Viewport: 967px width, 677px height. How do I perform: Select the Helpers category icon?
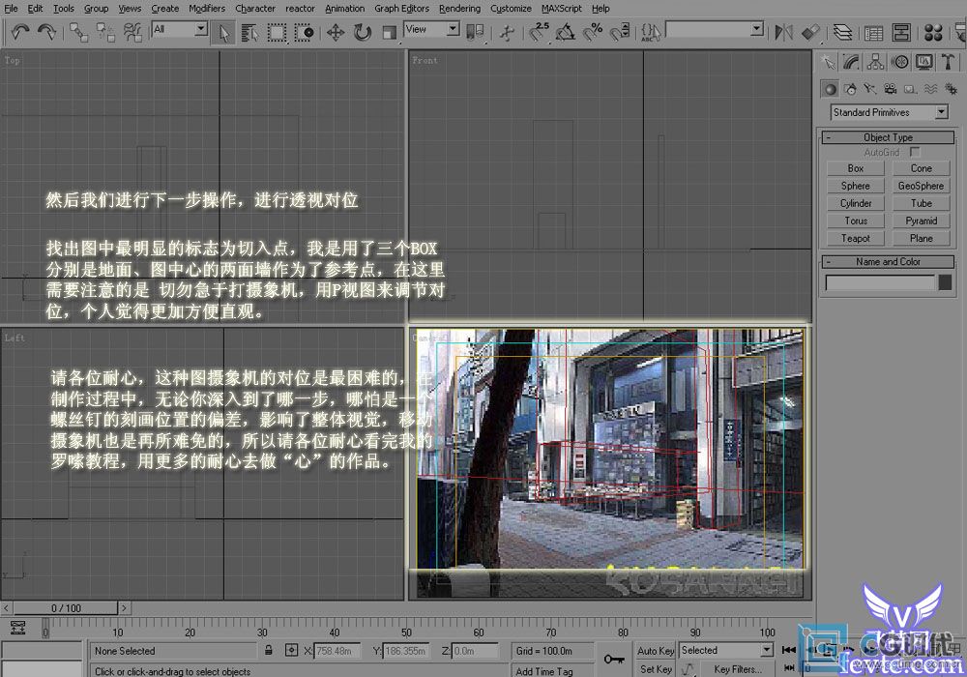tap(910, 89)
